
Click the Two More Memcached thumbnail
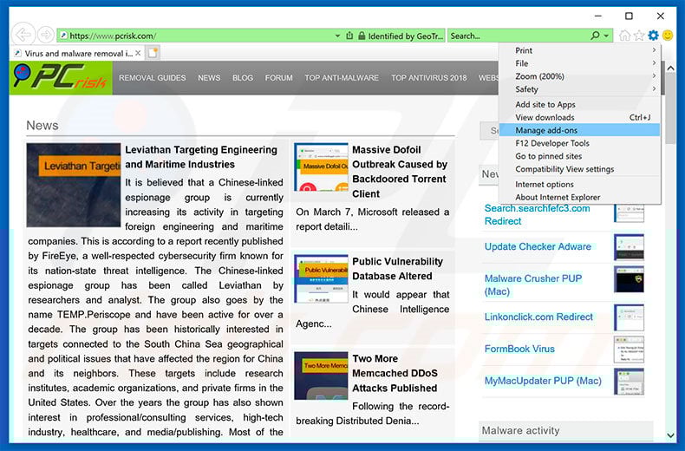(321, 376)
